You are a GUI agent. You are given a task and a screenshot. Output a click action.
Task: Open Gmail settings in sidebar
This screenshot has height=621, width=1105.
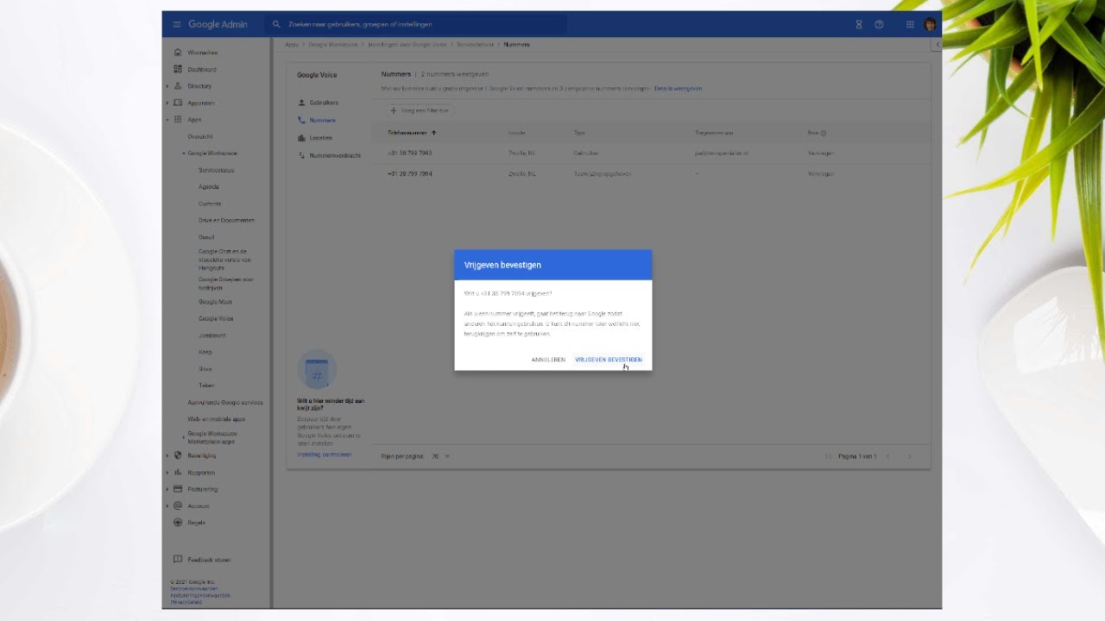[x=206, y=237]
